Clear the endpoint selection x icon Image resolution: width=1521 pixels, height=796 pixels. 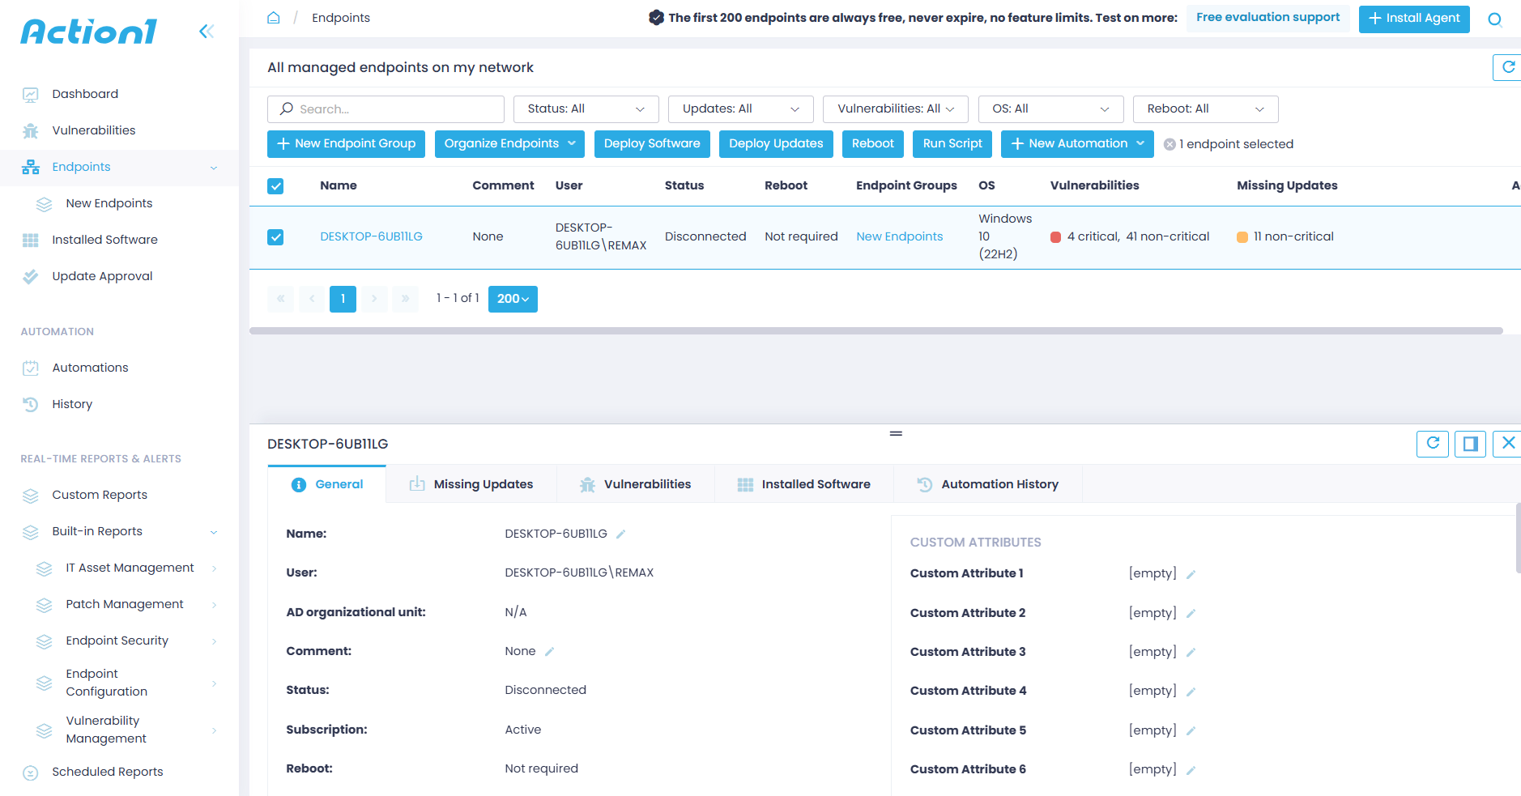tap(1170, 144)
